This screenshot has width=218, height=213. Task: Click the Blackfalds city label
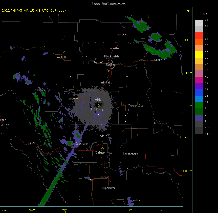click(112, 56)
